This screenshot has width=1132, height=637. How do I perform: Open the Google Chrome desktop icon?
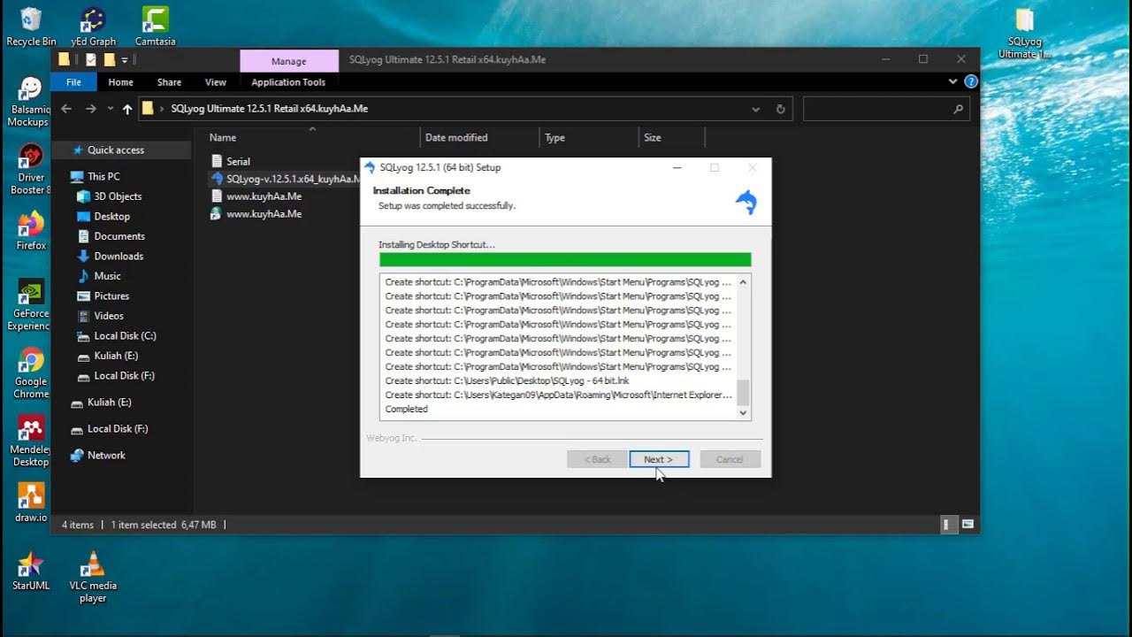pyautogui.click(x=31, y=373)
